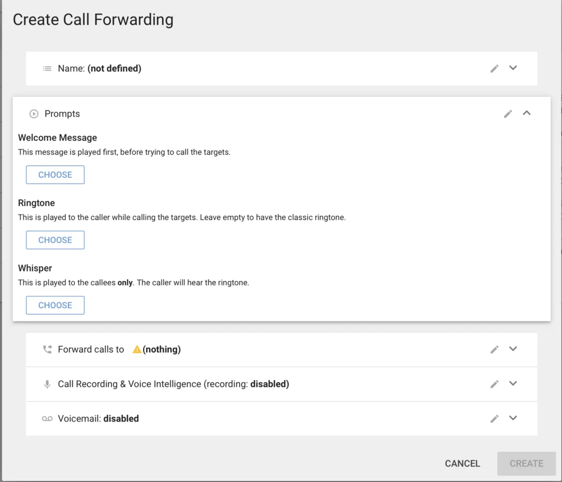Click the pencil edit icon in Prompts panel
The width and height of the screenshot is (562, 482).
[508, 114]
